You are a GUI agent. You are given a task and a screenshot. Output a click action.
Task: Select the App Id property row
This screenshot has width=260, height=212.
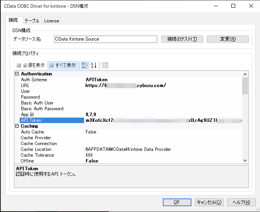click(x=131, y=115)
